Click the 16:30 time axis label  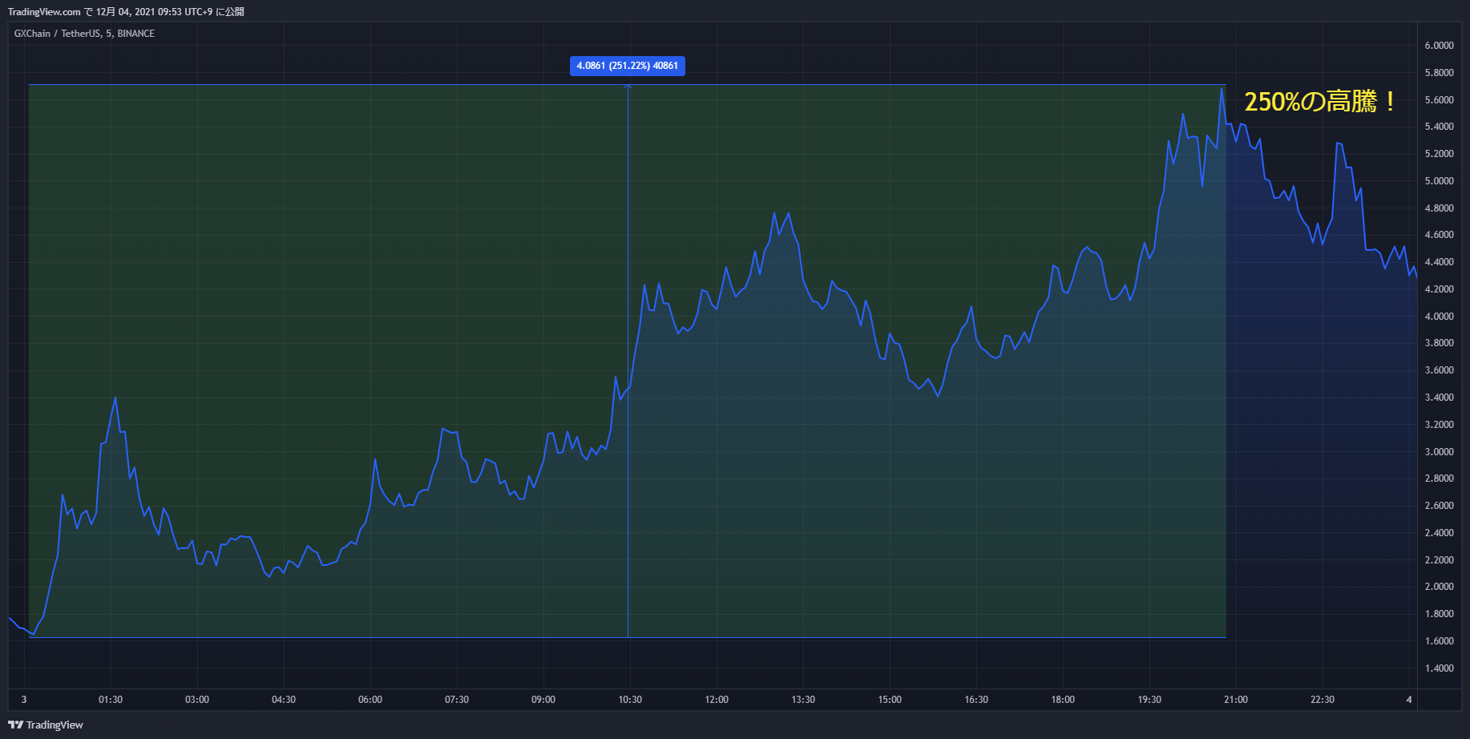click(976, 700)
